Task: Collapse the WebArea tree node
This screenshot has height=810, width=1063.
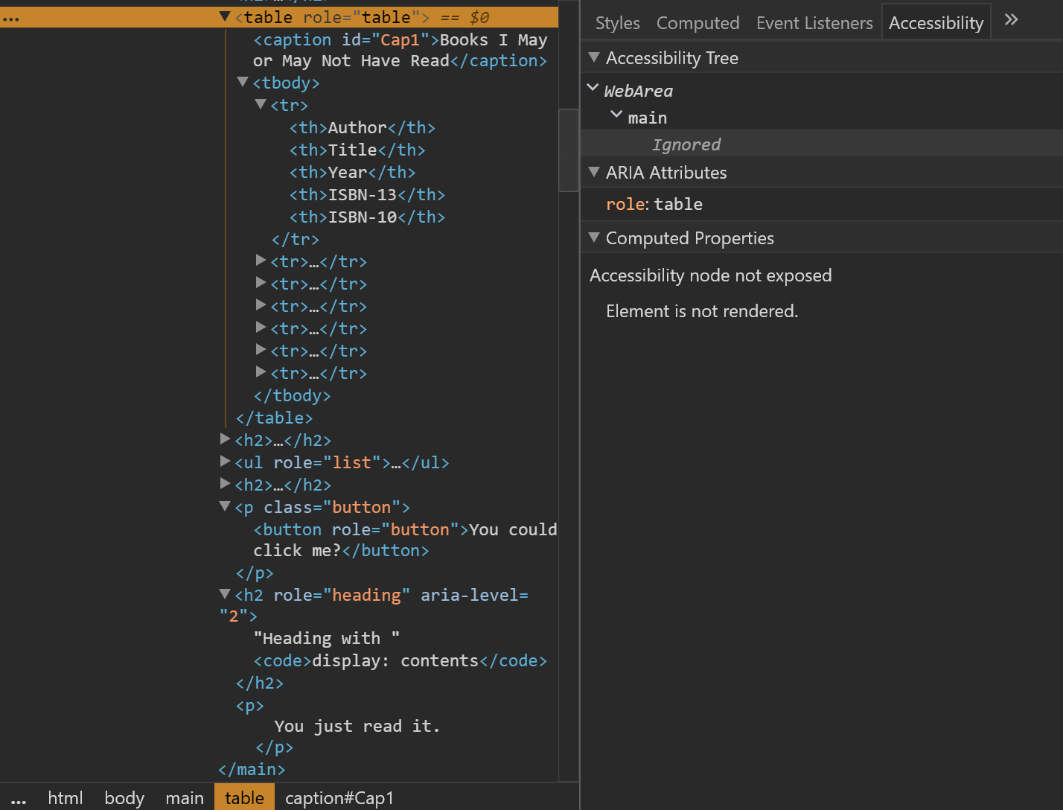Action: tap(593, 88)
